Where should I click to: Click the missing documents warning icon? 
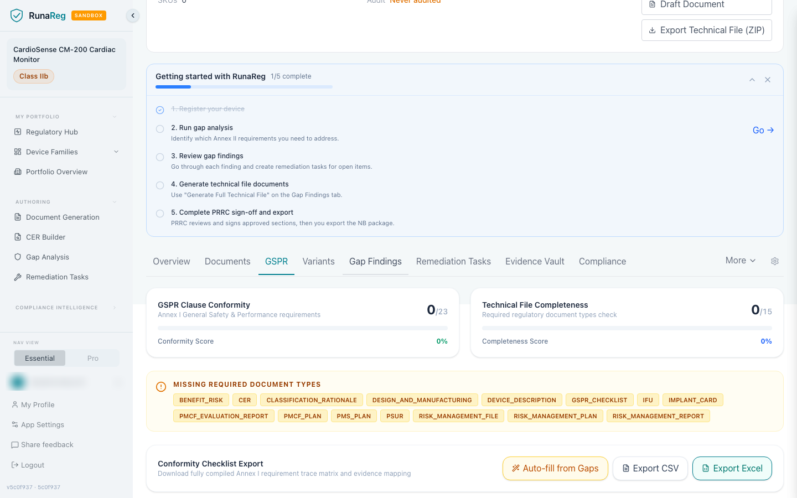tap(161, 387)
